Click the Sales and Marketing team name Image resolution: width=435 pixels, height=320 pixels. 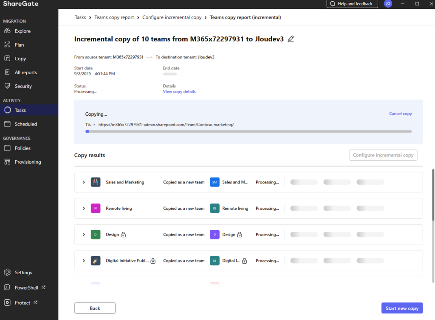coord(125,182)
